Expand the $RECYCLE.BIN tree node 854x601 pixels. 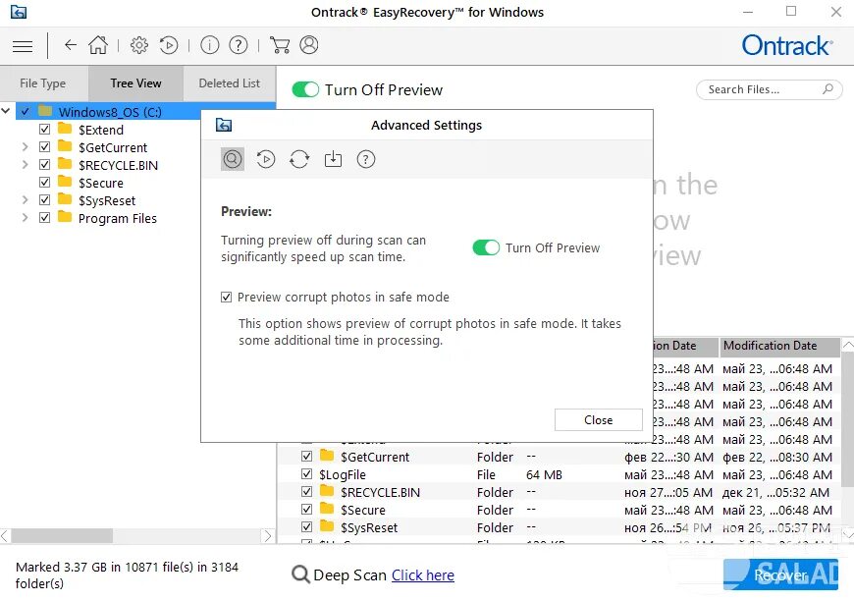(x=26, y=165)
